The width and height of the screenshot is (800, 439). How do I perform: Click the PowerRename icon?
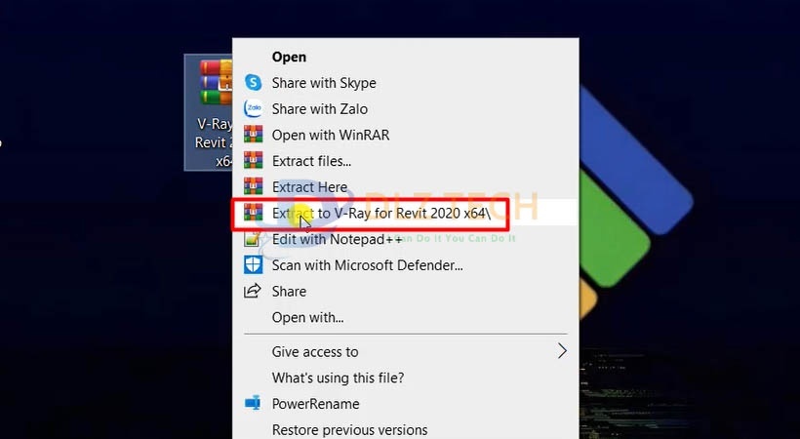point(254,404)
